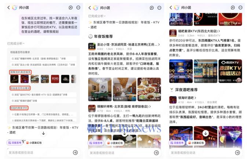Tap 小团发红包 button on the left screen
Image resolution: width=248 pixels, height=161 pixels.
click(x=34, y=143)
